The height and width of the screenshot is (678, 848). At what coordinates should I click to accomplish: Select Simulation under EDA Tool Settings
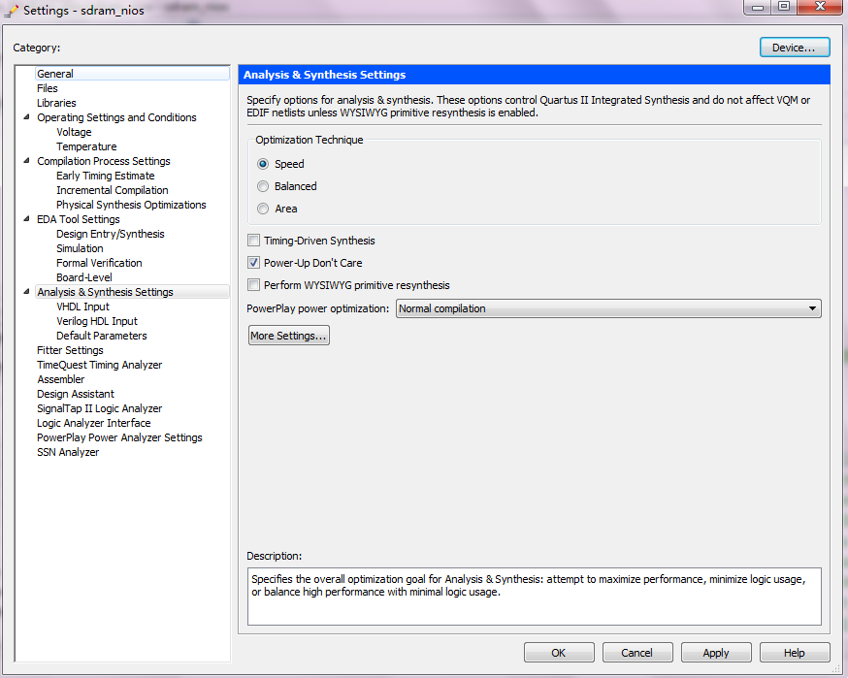(x=80, y=248)
